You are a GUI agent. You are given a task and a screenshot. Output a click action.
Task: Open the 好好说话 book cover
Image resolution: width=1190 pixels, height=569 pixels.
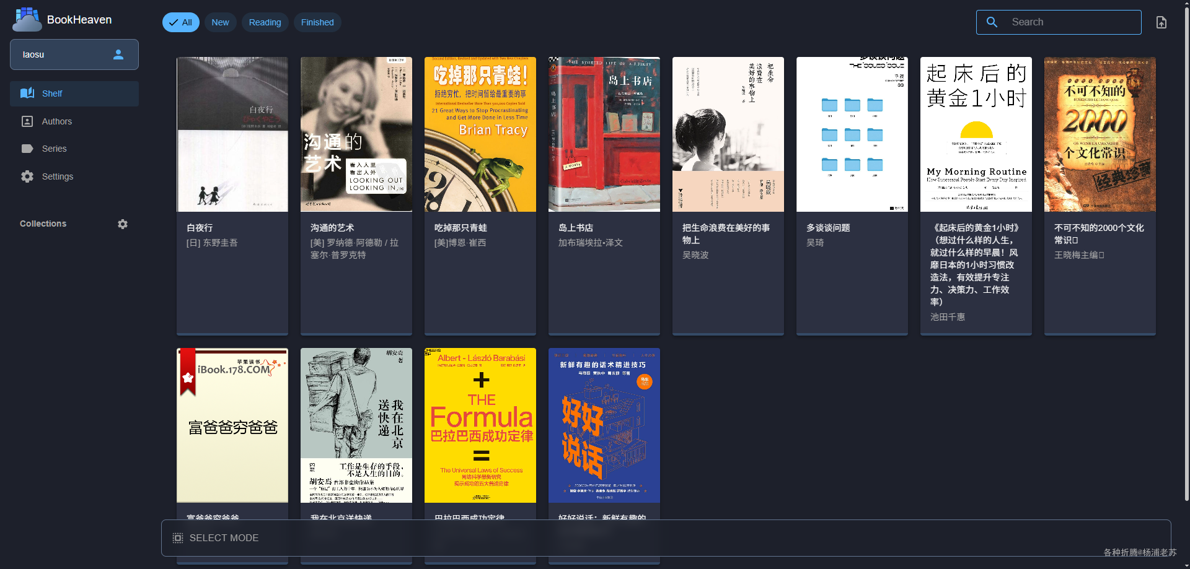tap(604, 425)
